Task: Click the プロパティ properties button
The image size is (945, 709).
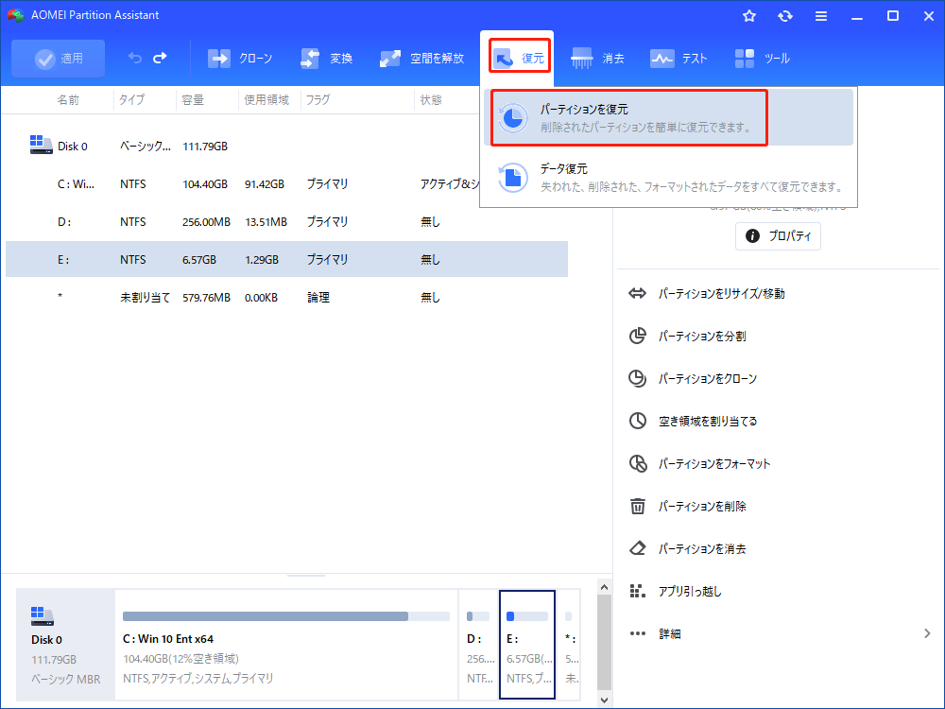Action: pos(778,235)
